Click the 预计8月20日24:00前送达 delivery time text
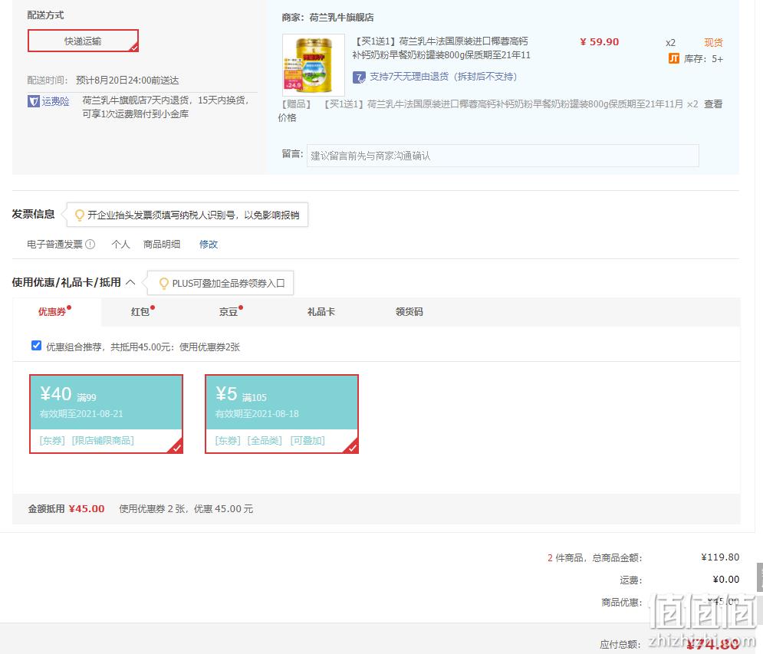This screenshot has width=763, height=654. [127, 81]
